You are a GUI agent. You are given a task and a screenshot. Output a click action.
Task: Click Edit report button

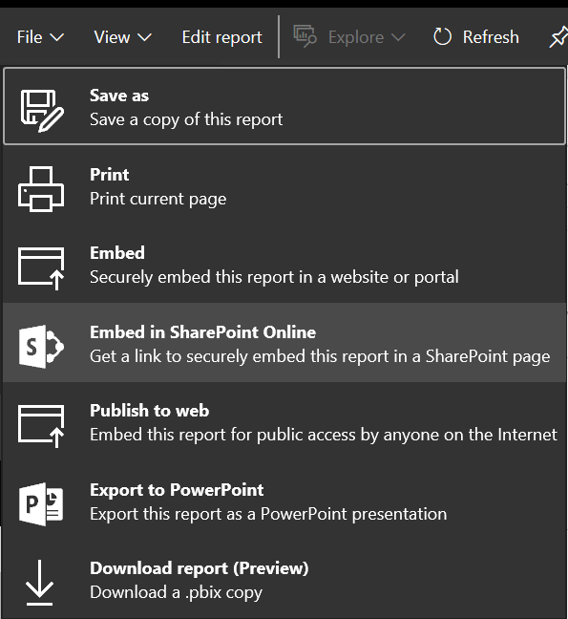pos(222,37)
